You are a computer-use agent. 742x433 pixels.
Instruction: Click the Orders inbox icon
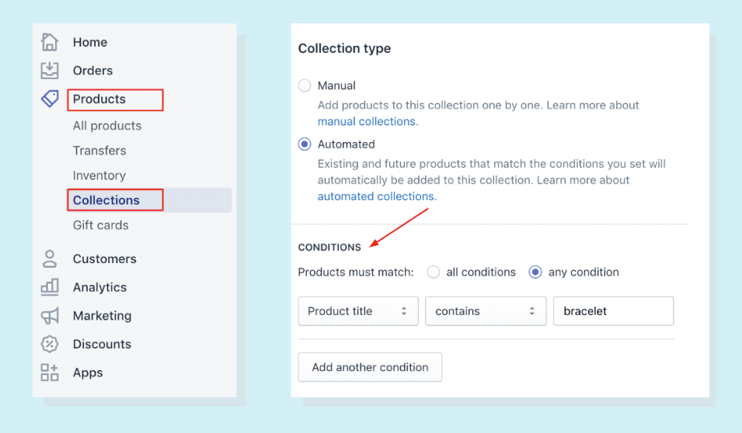pyautogui.click(x=50, y=71)
